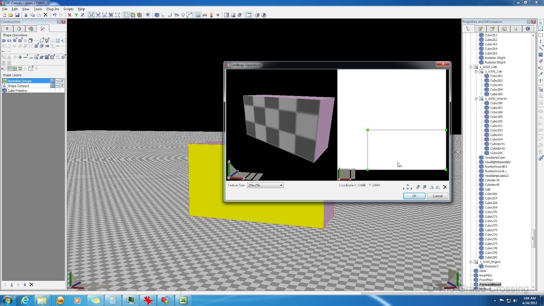Click the X delete icon in UnWrap dialog
The image size is (544, 306).
pos(445,187)
